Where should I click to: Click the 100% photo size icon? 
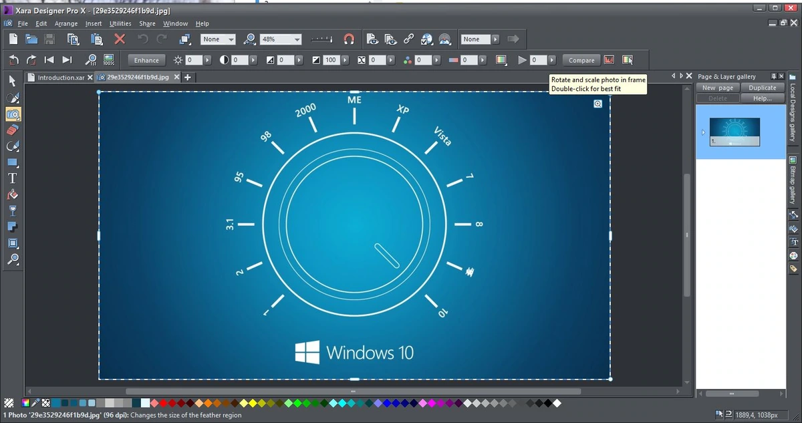[x=108, y=59]
